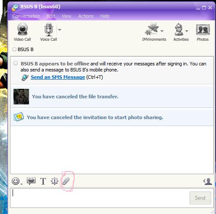Screen dimensions: 216x214
Task: Click the message text input box
Action: 100,198
